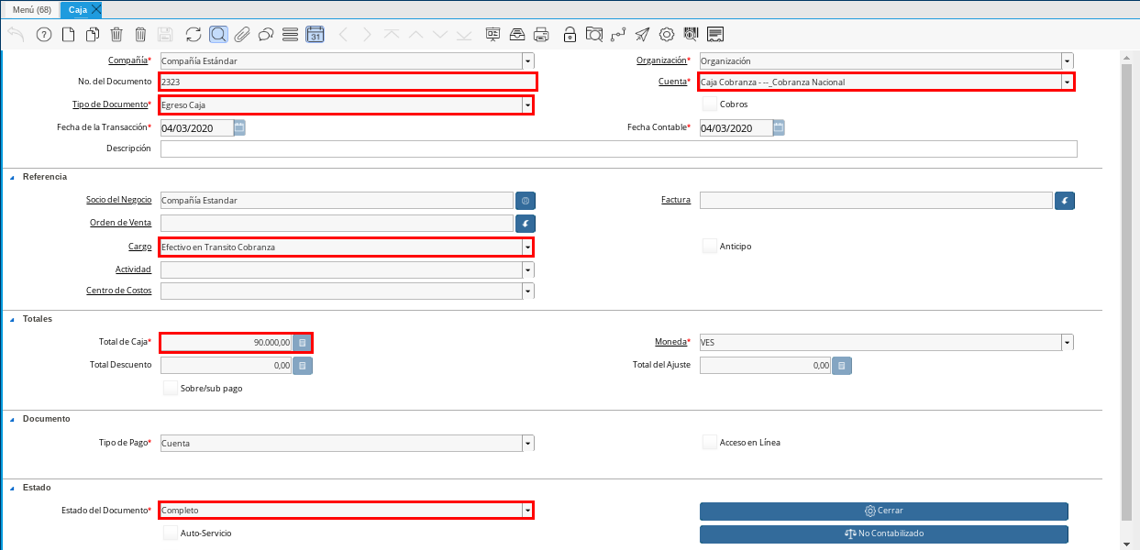Open attachments with paperclip icon

tap(242, 35)
